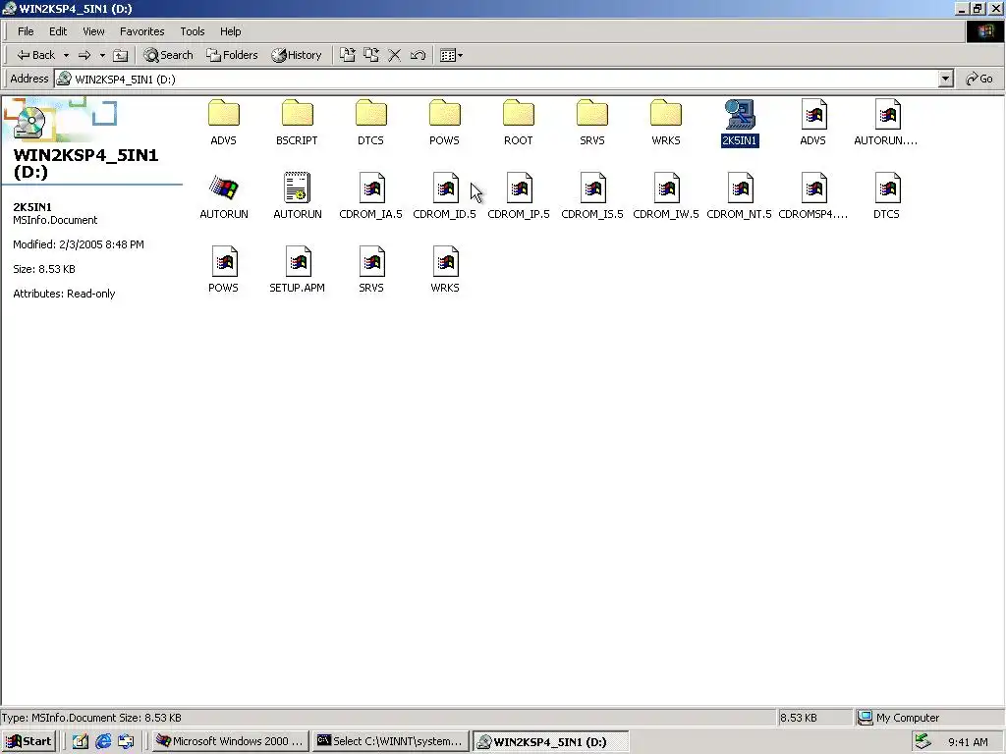This screenshot has width=1006, height=754.
Task: Click the Go button
Action: point(979,79)
